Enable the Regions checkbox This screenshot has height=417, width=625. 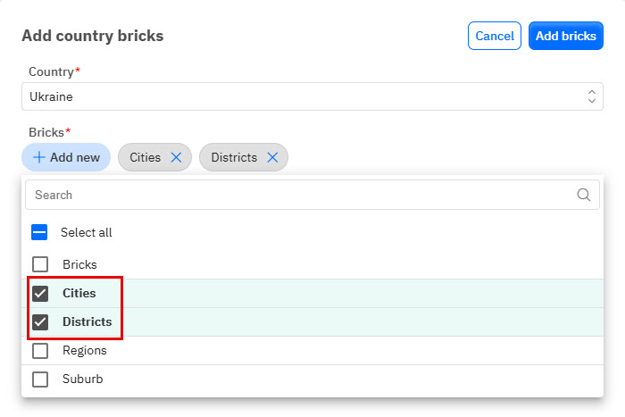[x=40, y=351]
